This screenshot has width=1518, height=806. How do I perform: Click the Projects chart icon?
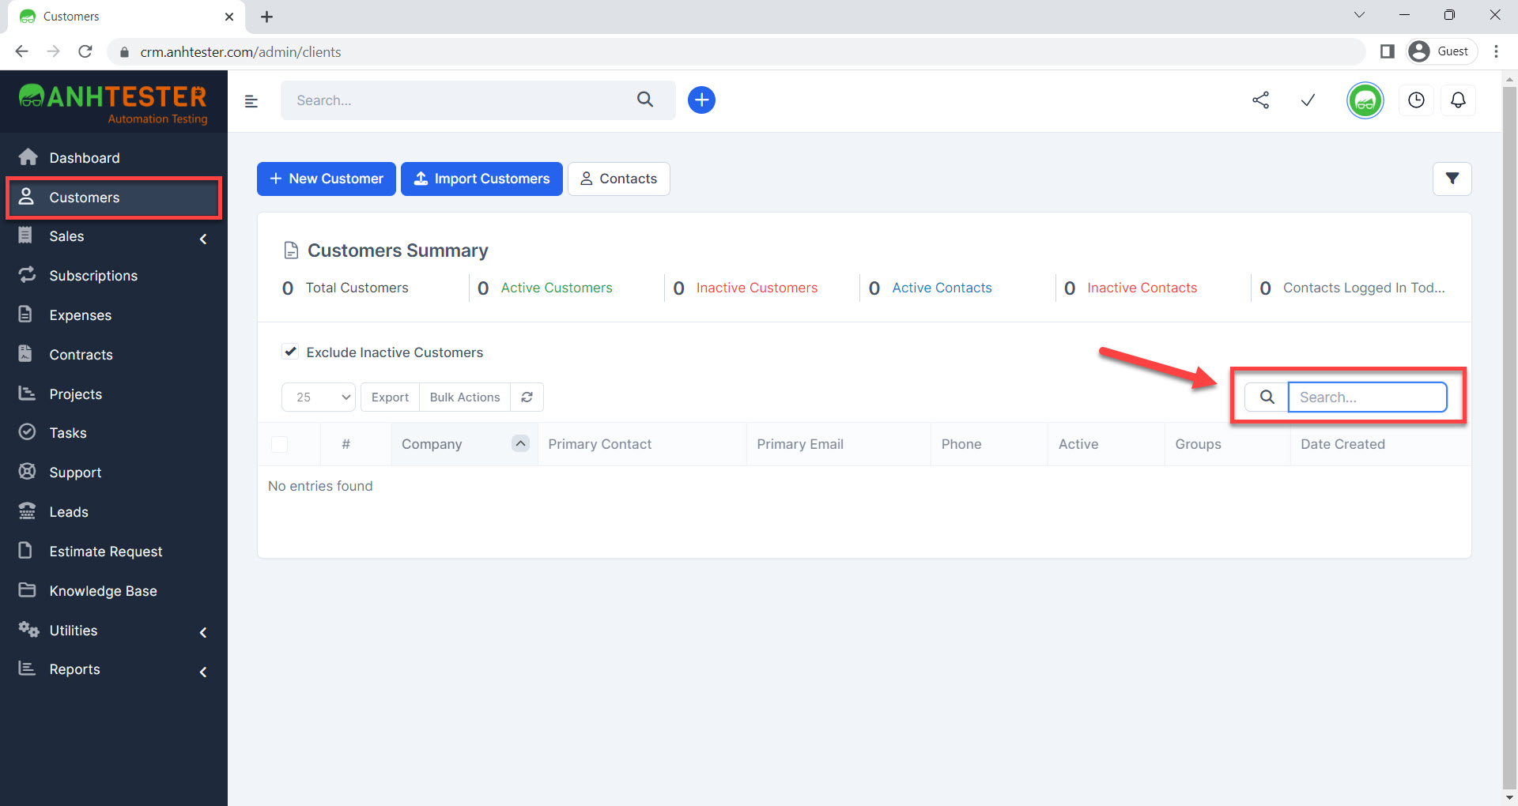27,394
